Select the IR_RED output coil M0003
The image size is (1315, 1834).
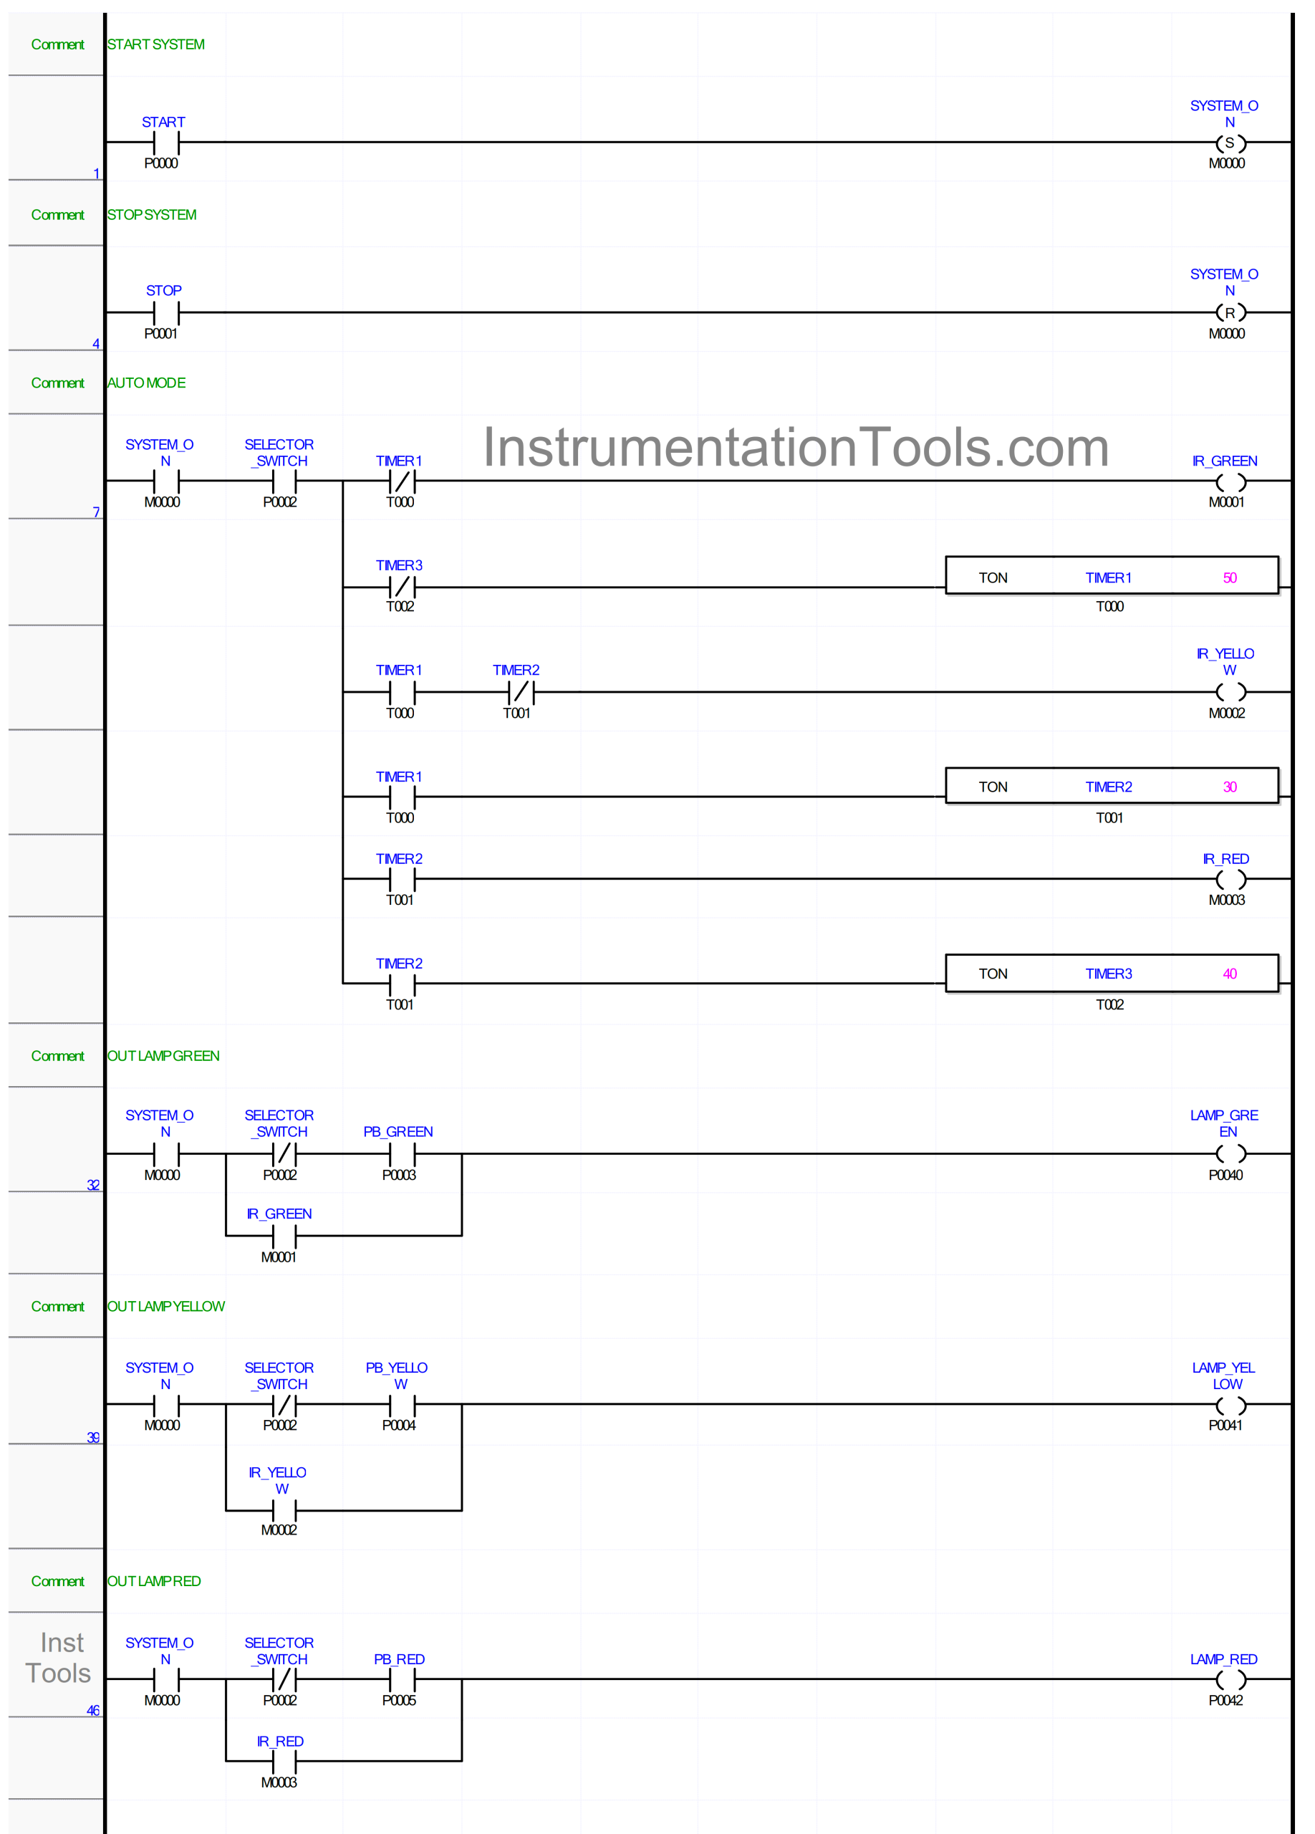tap(1230, 879)
